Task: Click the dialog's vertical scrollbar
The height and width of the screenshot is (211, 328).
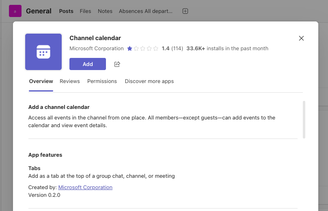Action: coord(304,119)
